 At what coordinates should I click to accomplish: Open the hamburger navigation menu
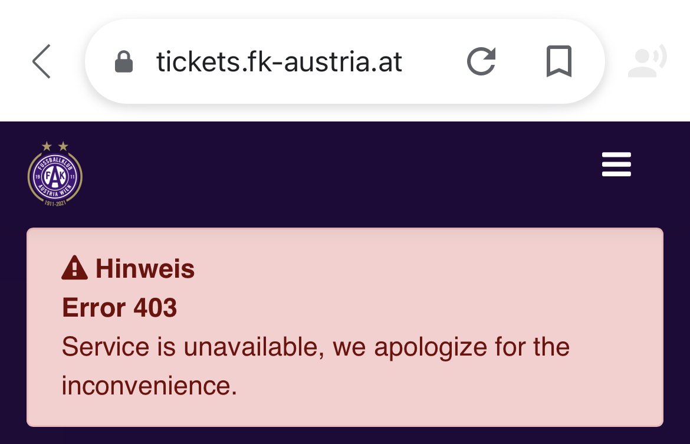coord(616,164)
